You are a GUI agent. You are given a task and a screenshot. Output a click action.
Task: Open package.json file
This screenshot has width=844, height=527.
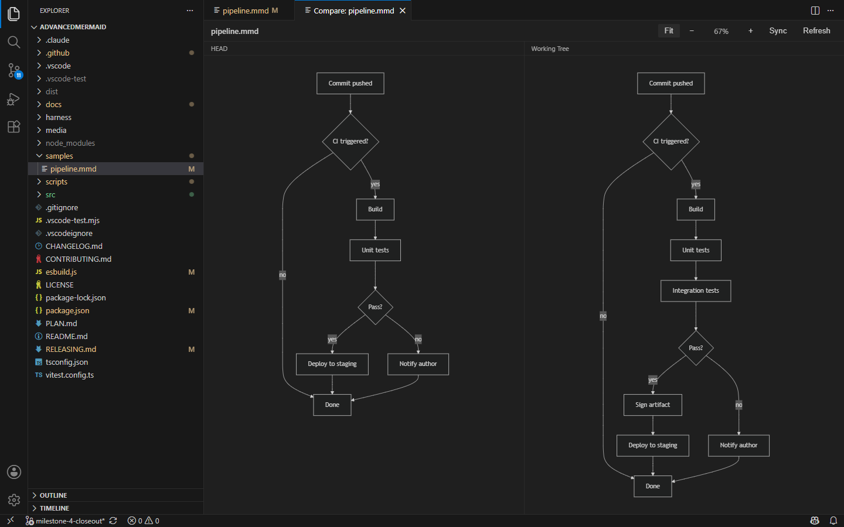coord(115,310)
